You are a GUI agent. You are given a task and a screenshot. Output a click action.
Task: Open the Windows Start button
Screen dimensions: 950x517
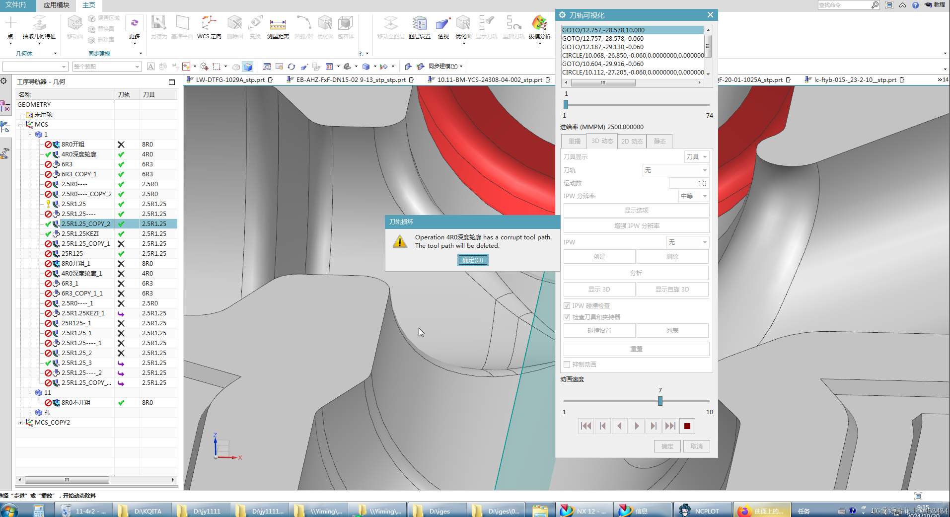coord(9,511)
